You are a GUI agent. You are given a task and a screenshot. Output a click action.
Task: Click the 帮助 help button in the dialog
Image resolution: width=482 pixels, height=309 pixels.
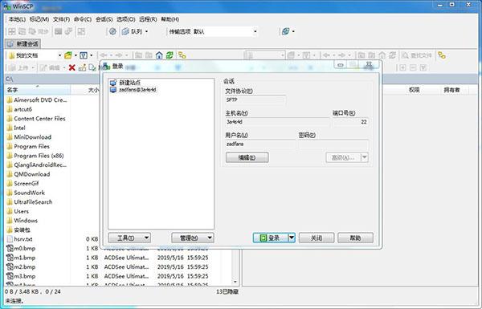click(355, 238)
